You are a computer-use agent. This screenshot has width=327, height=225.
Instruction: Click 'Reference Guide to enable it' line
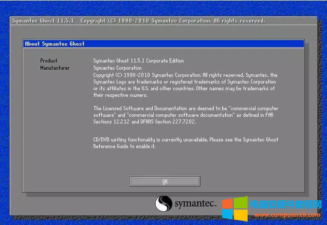click(124, 147)
